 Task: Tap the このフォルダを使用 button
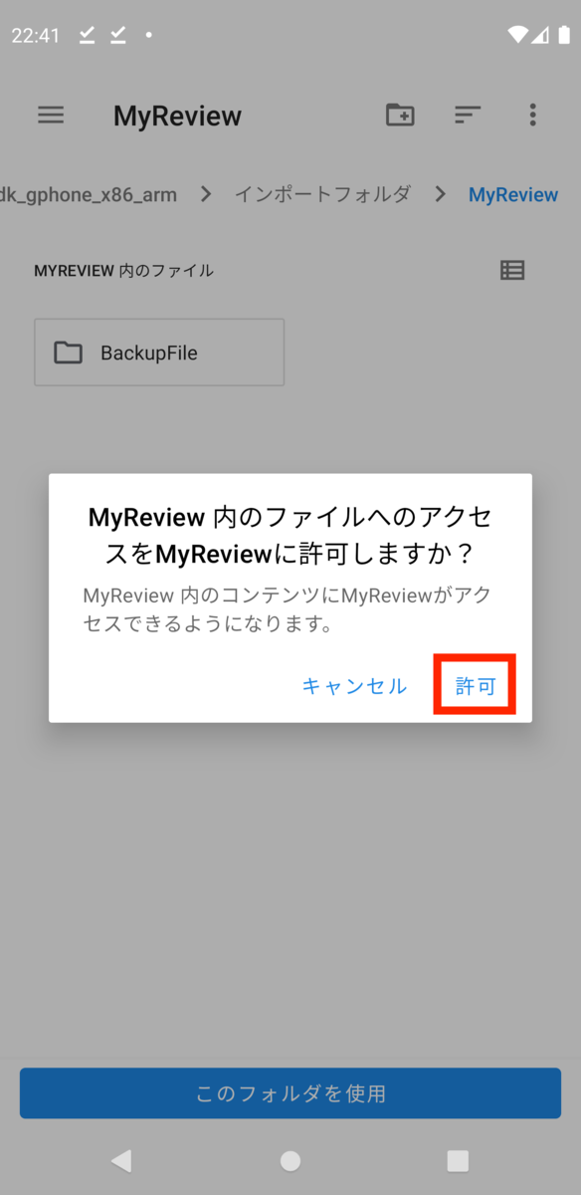click(x=290, y=1093)
